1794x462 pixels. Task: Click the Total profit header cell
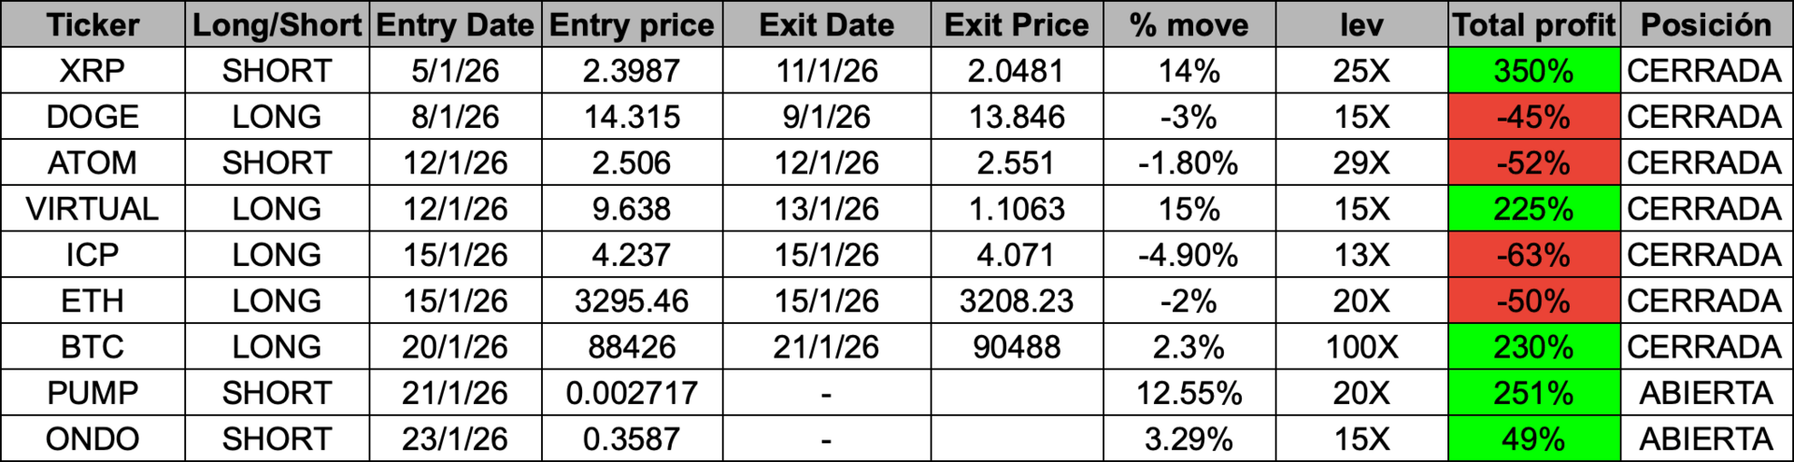click(1533, 24)
